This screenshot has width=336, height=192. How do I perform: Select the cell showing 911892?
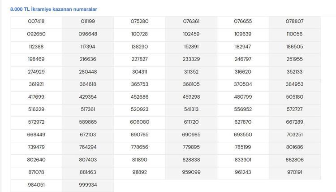[x=139, y=172]
